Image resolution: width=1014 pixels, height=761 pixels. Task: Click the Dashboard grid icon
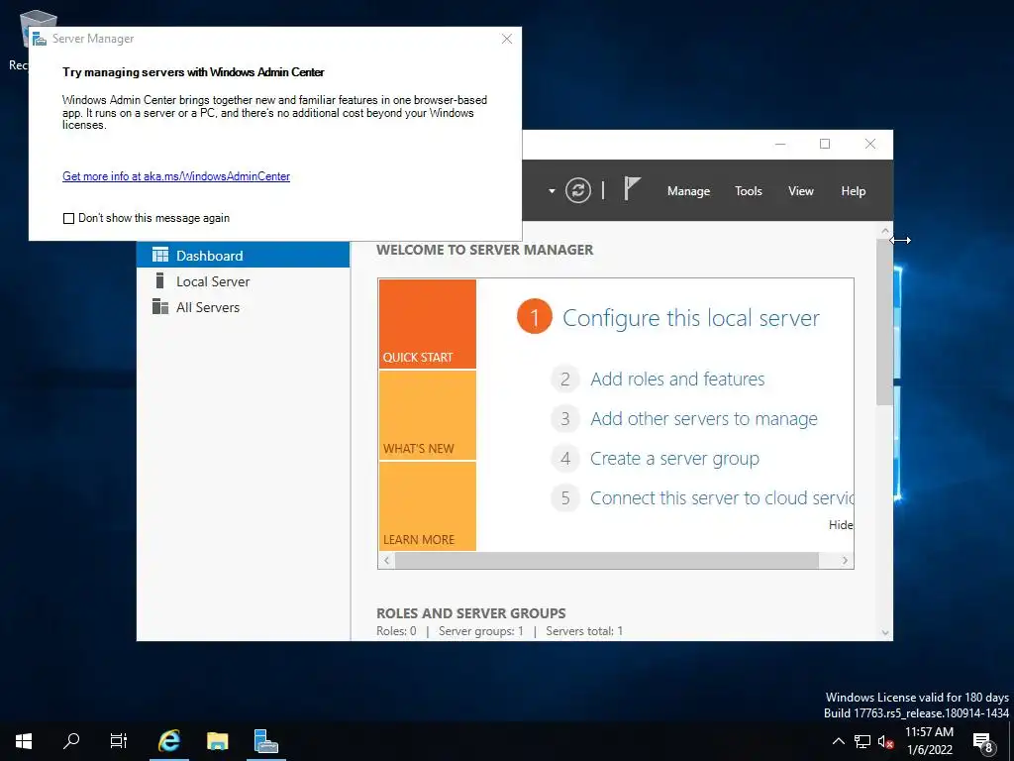coord(159,255)
